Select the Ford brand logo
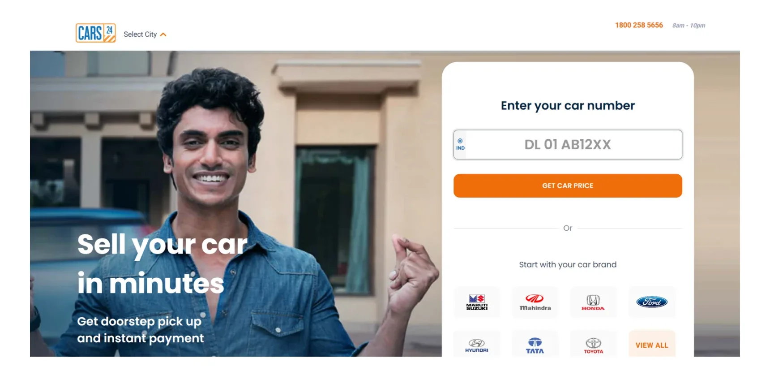The image size is (770, 371). tap(652, 302)
